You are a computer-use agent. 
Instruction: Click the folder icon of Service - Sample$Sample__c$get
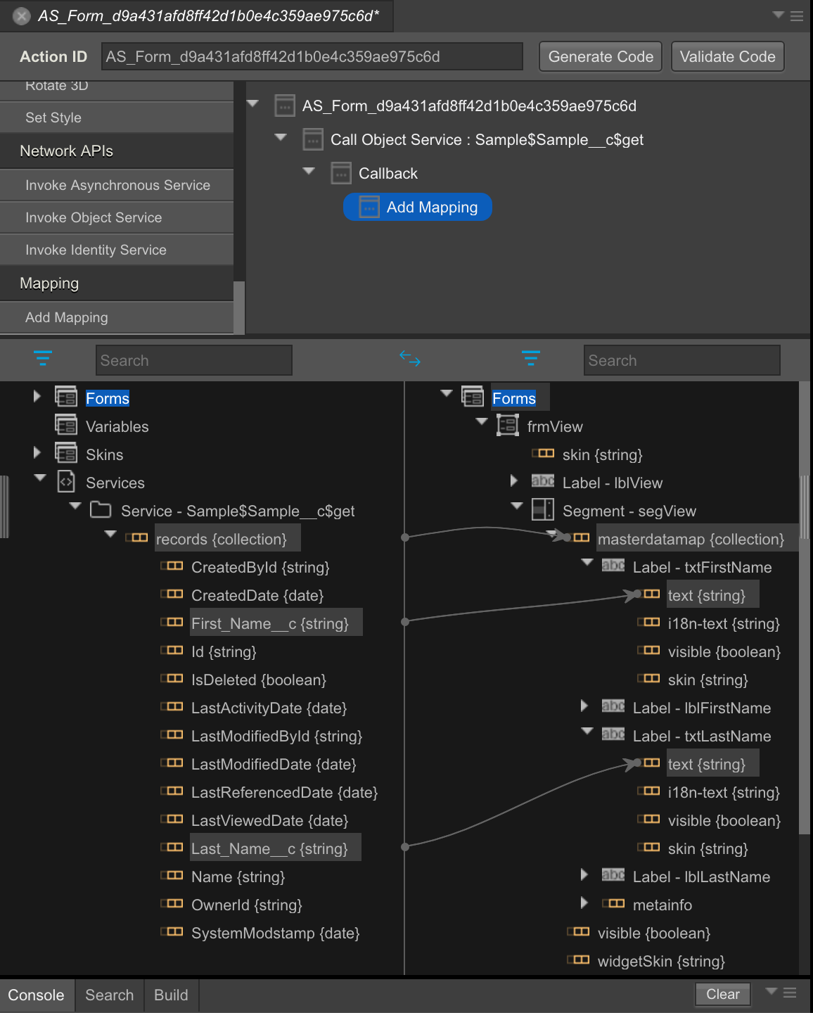pyautogui.click(x=101, y=509)
